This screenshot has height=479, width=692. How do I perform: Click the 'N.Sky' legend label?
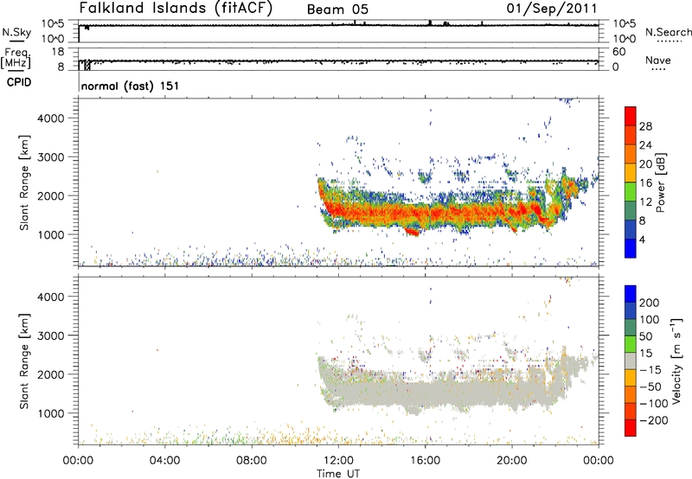[16, 32]
